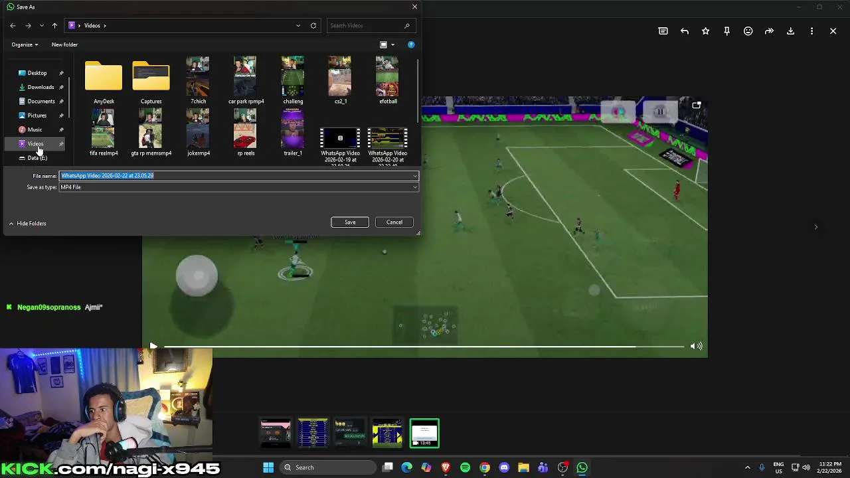
Task: Select WhatsApp Video 2026-02-19 file
Action: pos(340,146)
